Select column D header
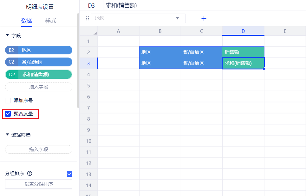 243,31
